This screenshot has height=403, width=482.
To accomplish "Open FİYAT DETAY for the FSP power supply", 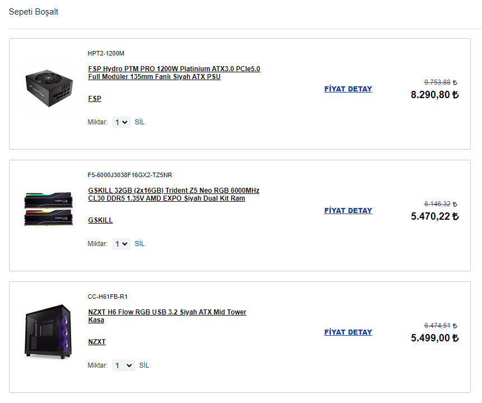I will (348, 89).
